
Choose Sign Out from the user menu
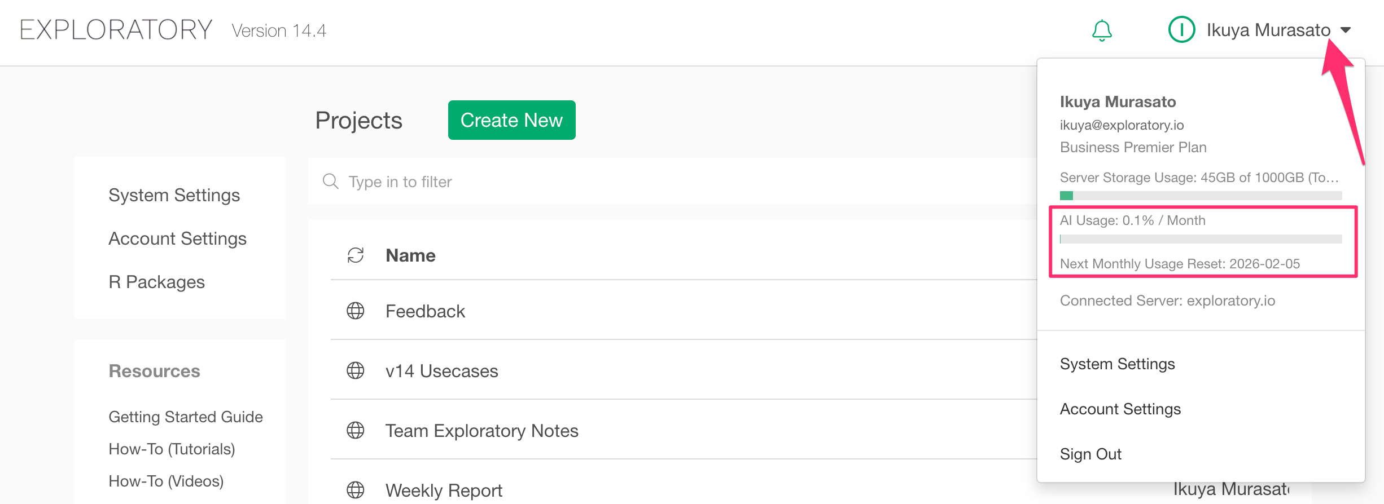pyautogui.click(x=1090, y=454)
